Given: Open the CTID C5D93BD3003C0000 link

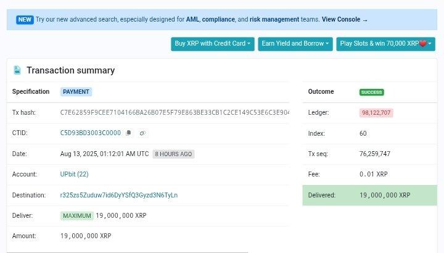Looking at the screenshot, I should pos(90,133).
